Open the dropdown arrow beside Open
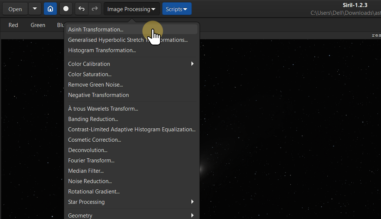This screenshot has height=219, width=381. click(x=35, y=9)
